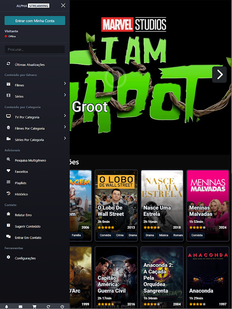The image size is (232, 309).
Task: Go to next banner slide arrow
Action: click(219, 75)
